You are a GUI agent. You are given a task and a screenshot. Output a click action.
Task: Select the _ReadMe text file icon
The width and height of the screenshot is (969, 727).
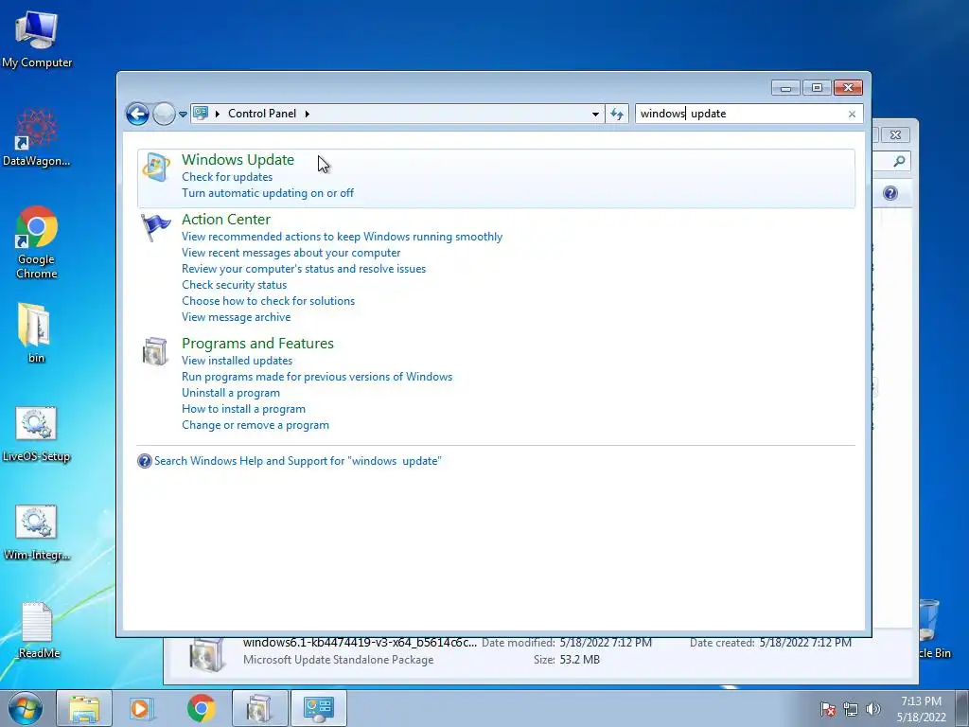pyautogui.click(x=37, y=629)
